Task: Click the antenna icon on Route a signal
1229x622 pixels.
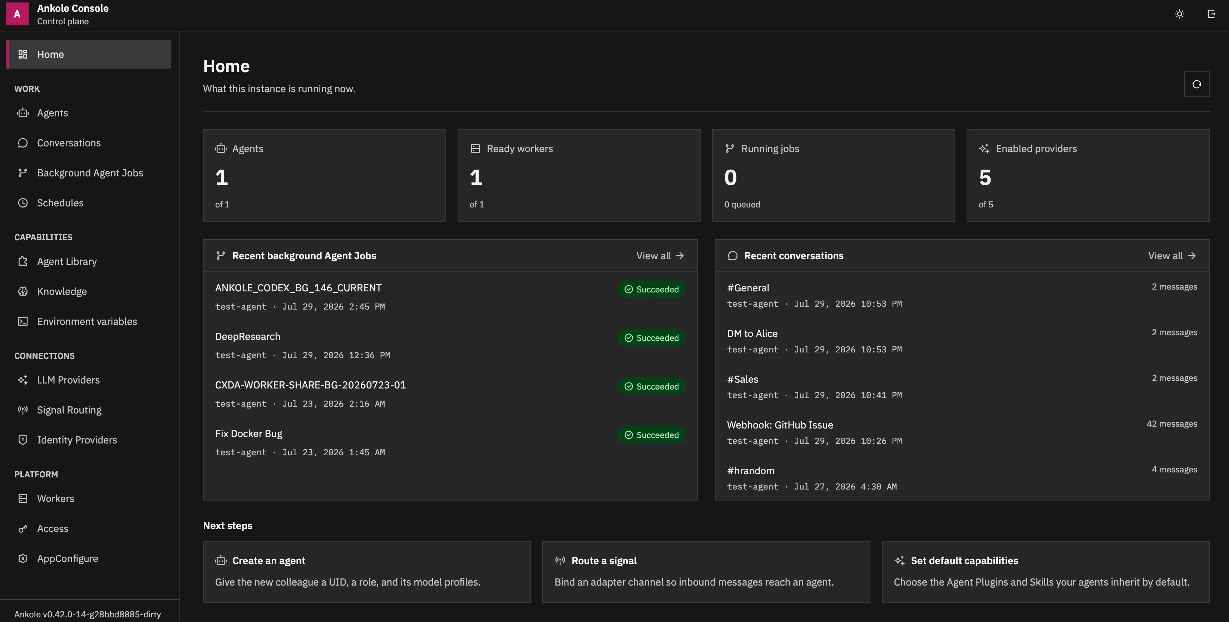Action: click(x=560, y=561)
